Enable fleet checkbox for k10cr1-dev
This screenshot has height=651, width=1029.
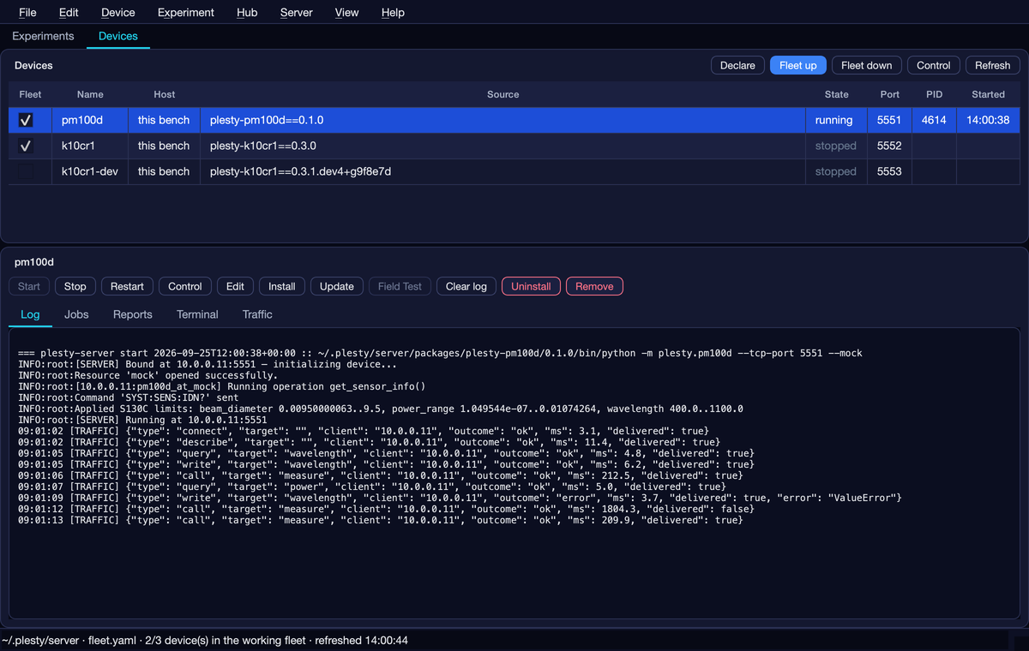click(x=26, y=171)
